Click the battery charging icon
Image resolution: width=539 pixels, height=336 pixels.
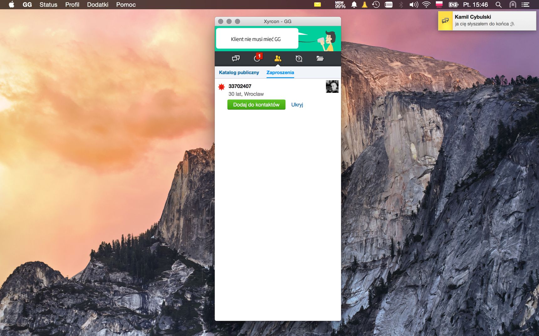pyautogui.click(x=453, y=4)
